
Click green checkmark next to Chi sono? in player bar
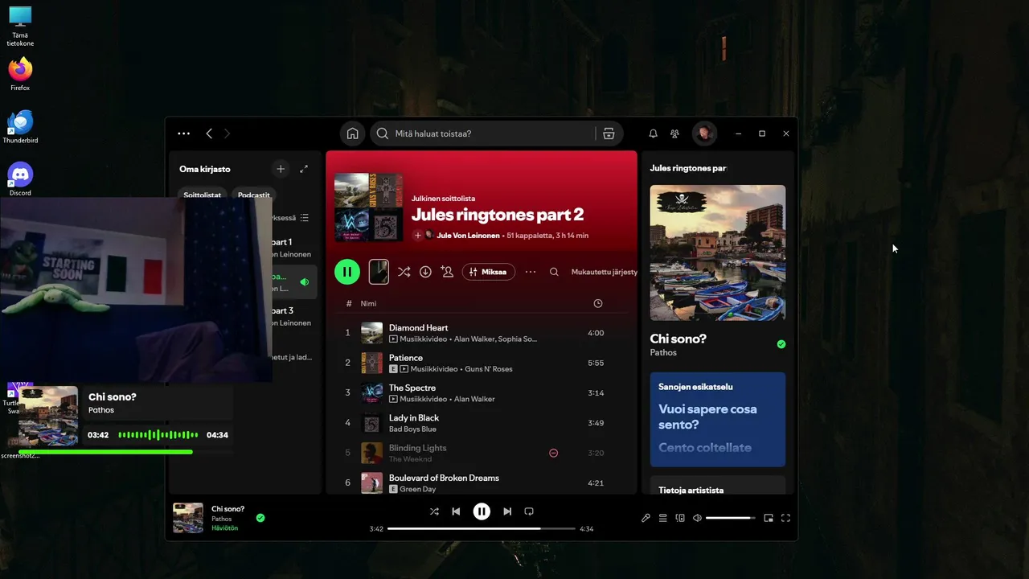pyautogui.click(x=260, y=518)
